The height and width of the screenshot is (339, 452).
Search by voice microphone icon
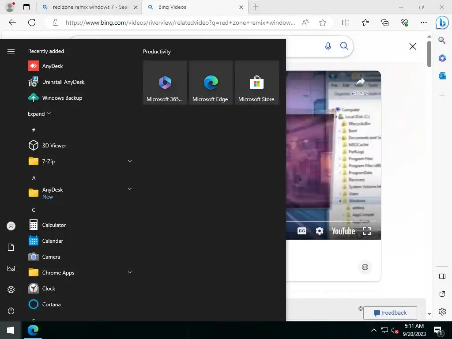point(328,46)
